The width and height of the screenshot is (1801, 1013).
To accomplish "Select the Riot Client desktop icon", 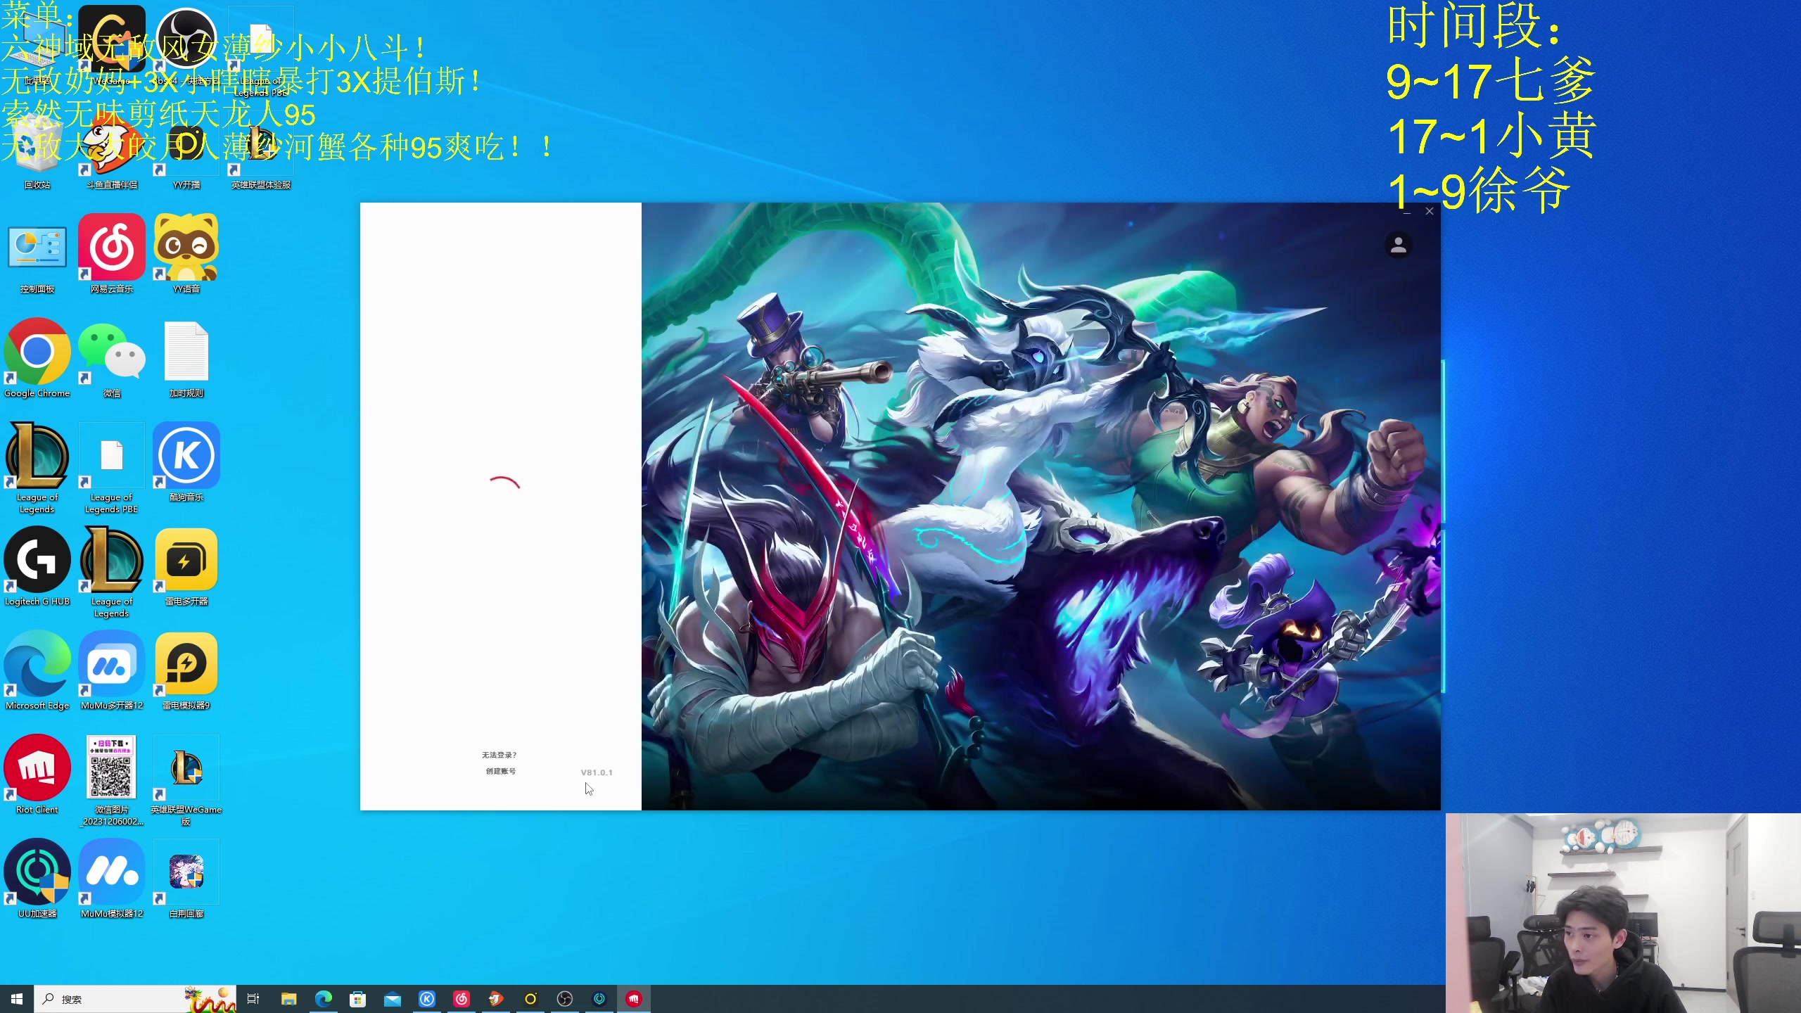I will pyautogui.click(x=37, y=775).
